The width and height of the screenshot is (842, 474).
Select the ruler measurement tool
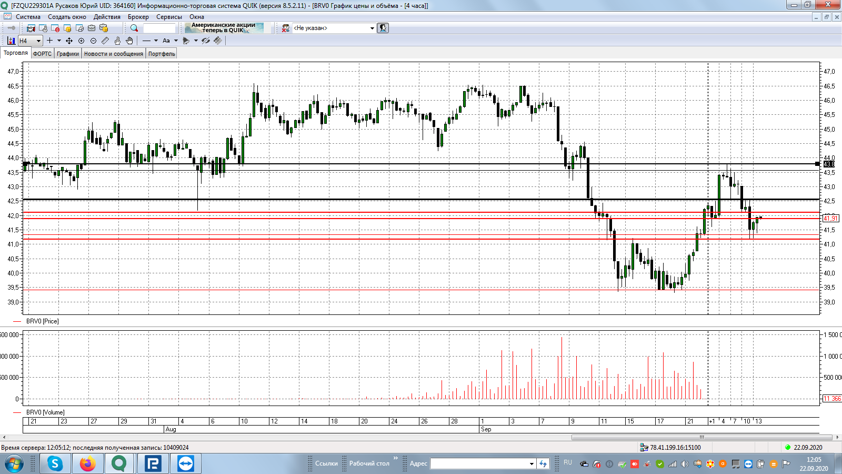tap(105, 41)
